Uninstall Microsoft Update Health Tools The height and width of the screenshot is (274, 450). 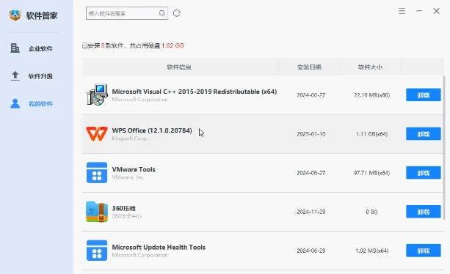(x=424, y=251)
